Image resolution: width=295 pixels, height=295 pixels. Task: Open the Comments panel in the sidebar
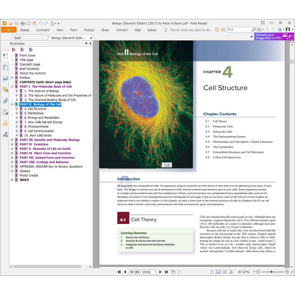5,90
